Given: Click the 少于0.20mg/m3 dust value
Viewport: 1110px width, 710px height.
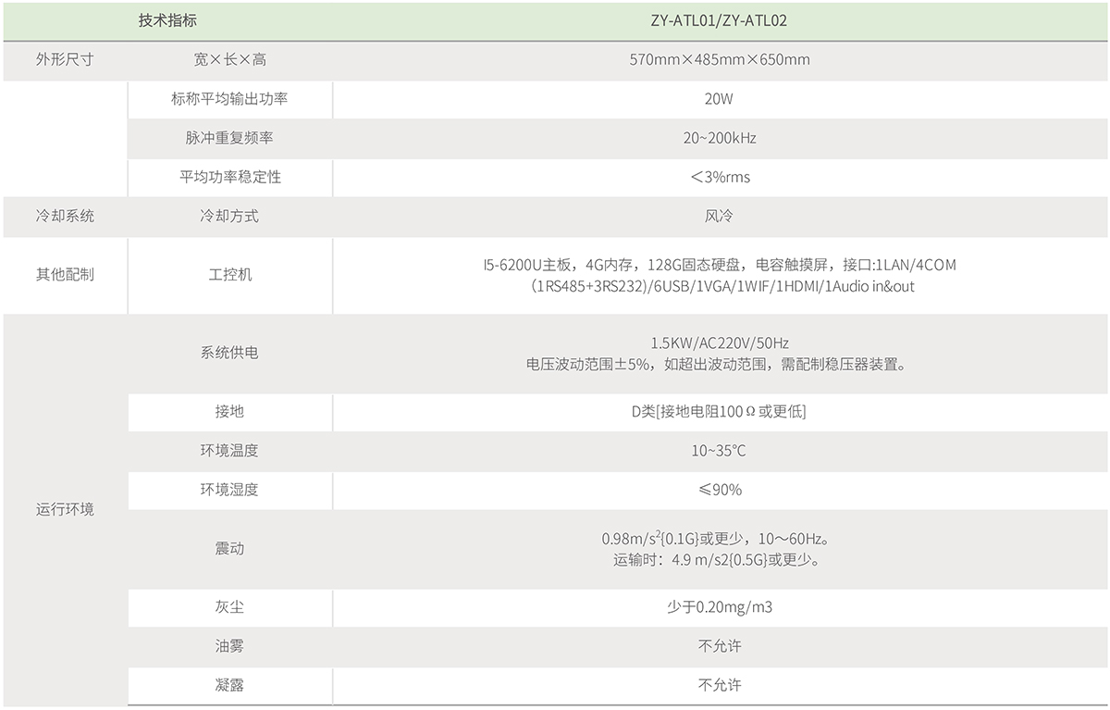Looking at the screenshot, I should (x=720, y=607).
